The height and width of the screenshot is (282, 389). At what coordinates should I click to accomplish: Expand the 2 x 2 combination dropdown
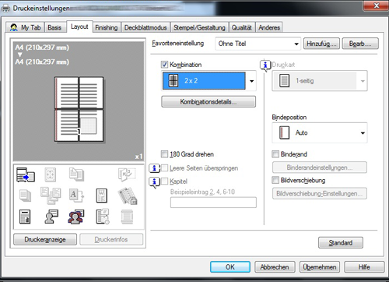tap(251, 81)
